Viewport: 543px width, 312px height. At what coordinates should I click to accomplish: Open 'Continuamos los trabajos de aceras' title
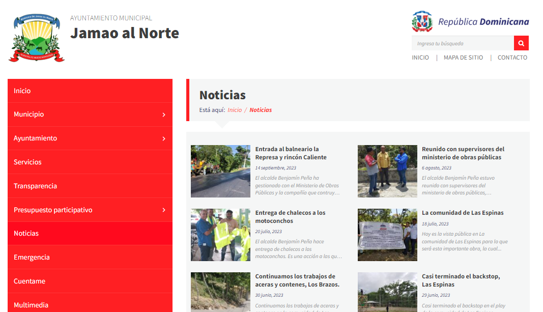point(297,280)
